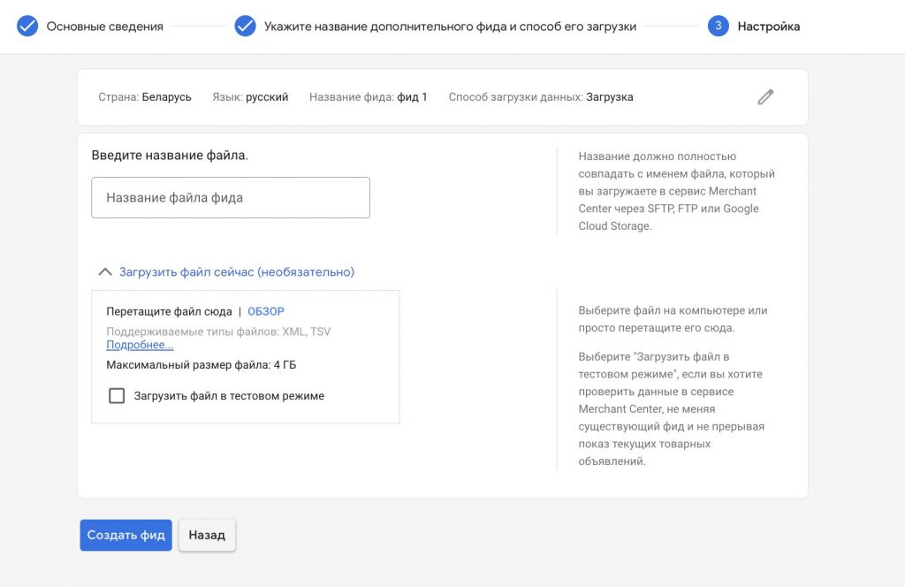This screenshot has height=587, width=905.
Task: Click the step 3 circle icon
Action: (x=718, y=26)
